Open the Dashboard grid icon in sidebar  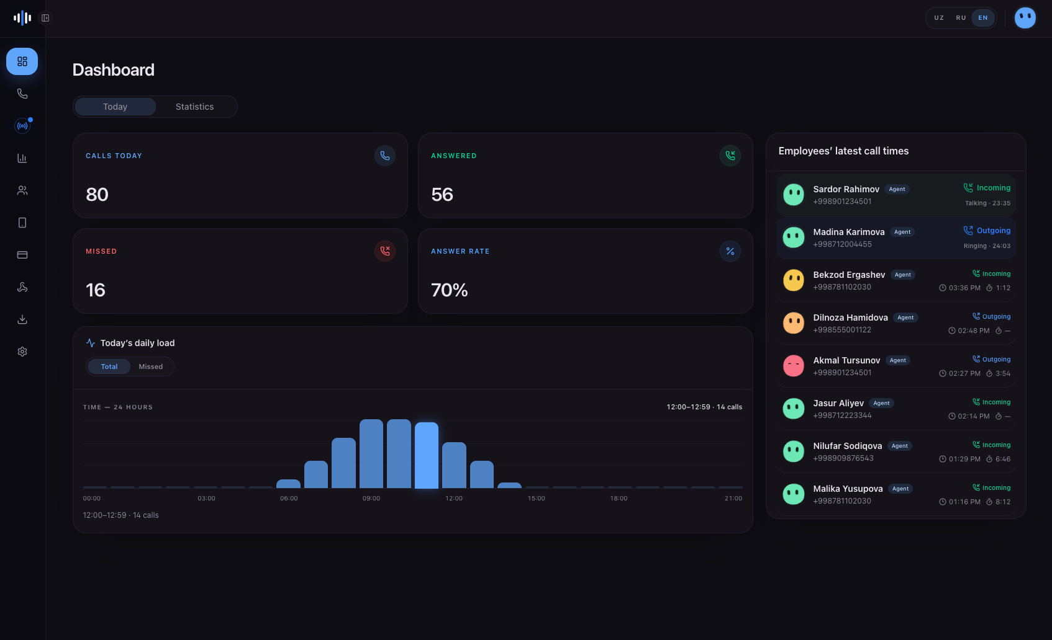[x=22, y=61]
